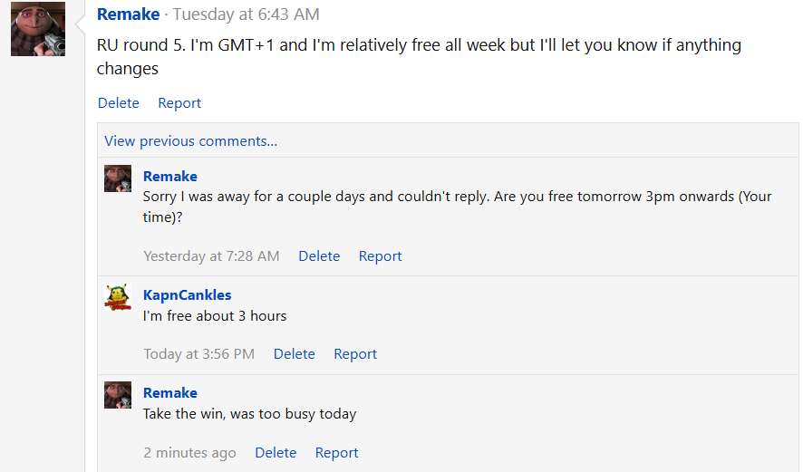Open Remake's avatar beside the 'Take the win' comment
This screenshot has width=803, height=472.
118,395
